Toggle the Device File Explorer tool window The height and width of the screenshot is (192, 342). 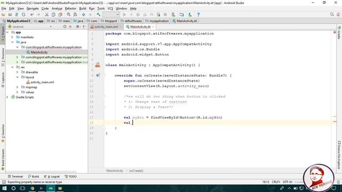coord(339,155)
